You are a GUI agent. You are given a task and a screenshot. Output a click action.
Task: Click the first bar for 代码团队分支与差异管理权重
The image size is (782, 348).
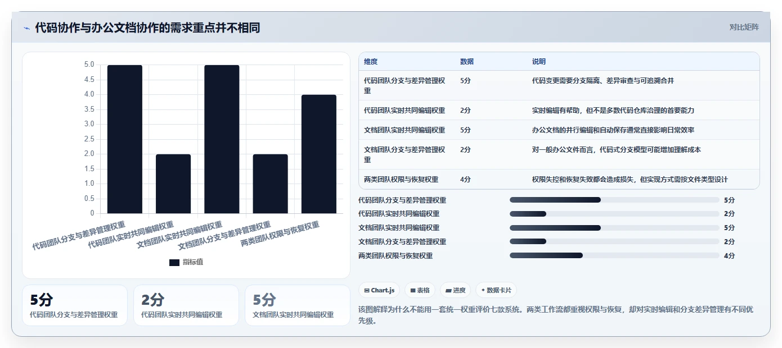125,139
